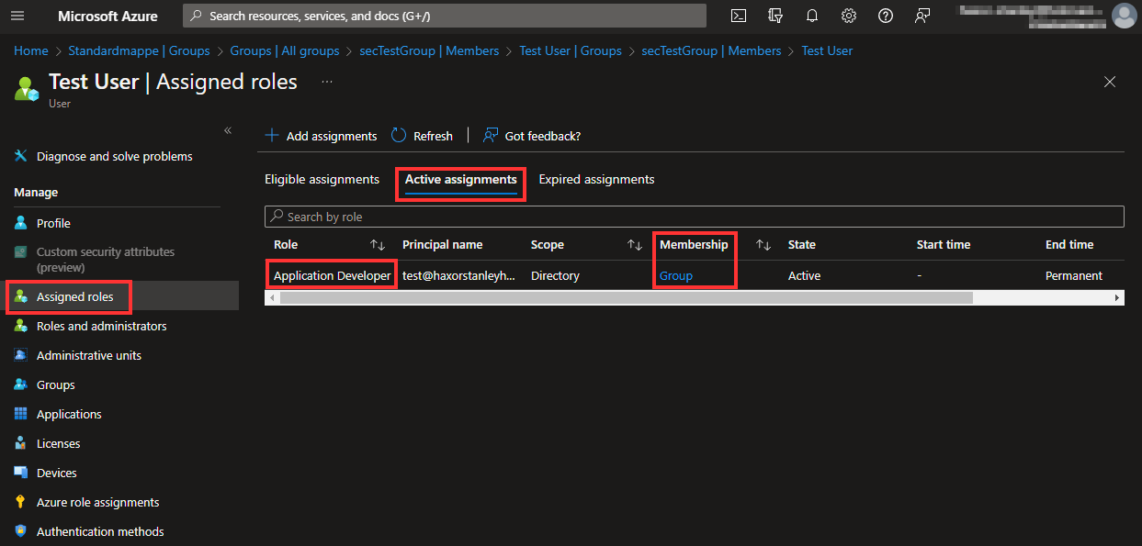Open Test User | Groups breadcrumb
The image size is (1142, 546).
coord(571,50)
